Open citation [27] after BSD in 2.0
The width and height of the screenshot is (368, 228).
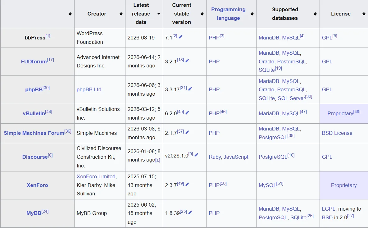(x=351, y=216)
